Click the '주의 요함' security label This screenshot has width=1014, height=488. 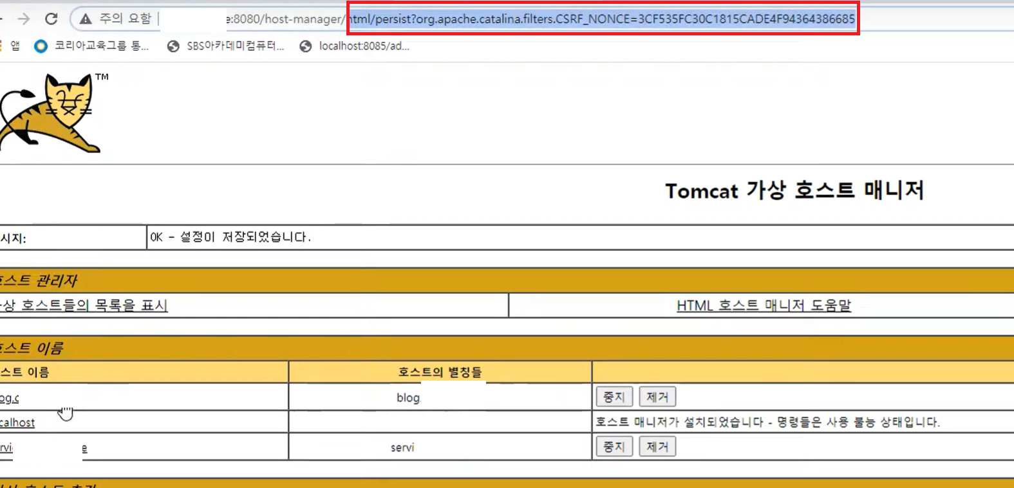(x=125, y=19)
